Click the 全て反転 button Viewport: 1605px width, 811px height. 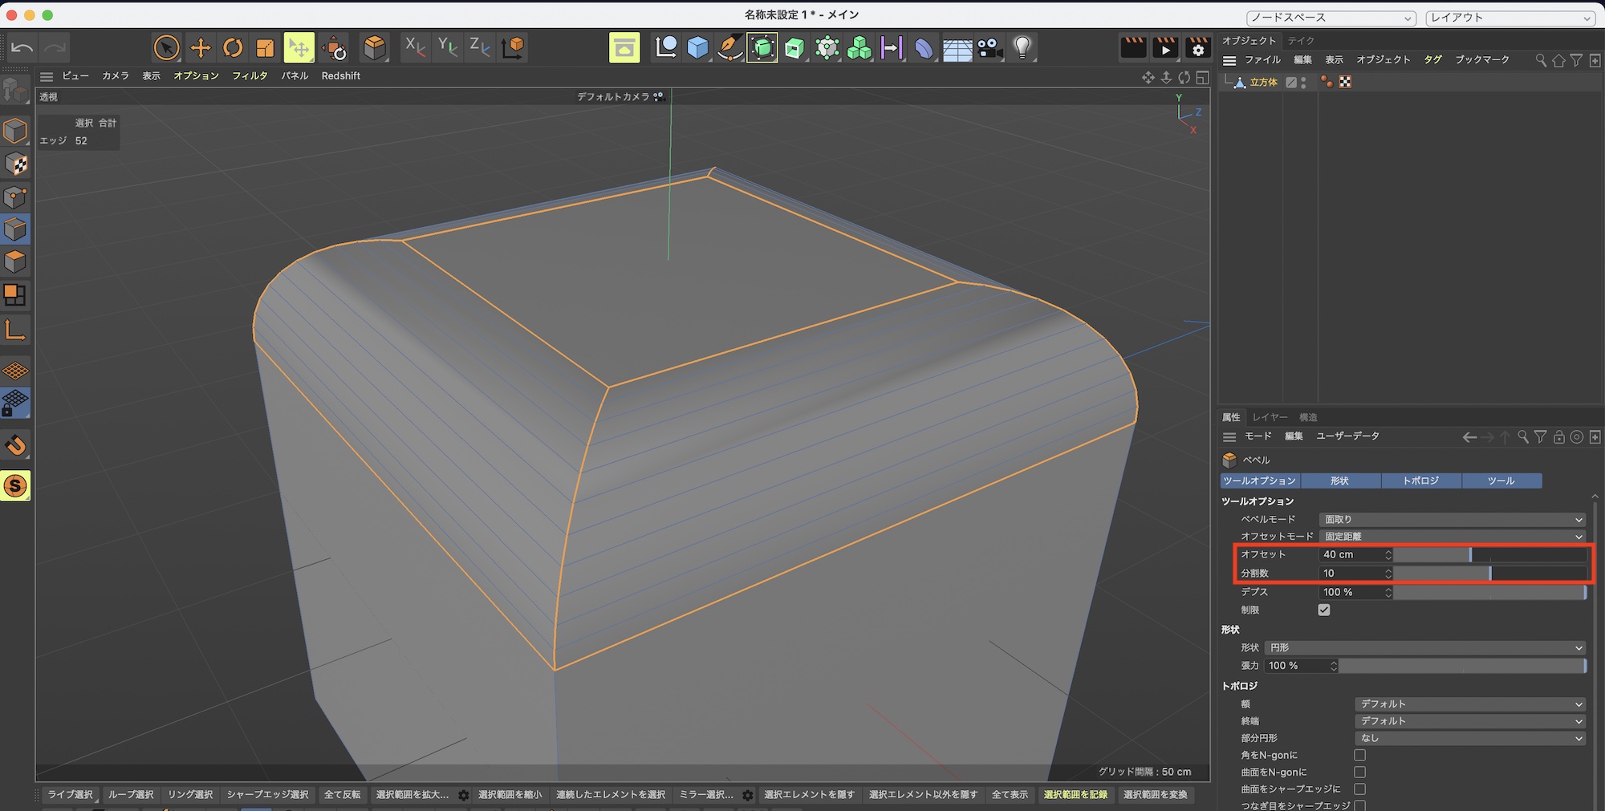(342, 794)
